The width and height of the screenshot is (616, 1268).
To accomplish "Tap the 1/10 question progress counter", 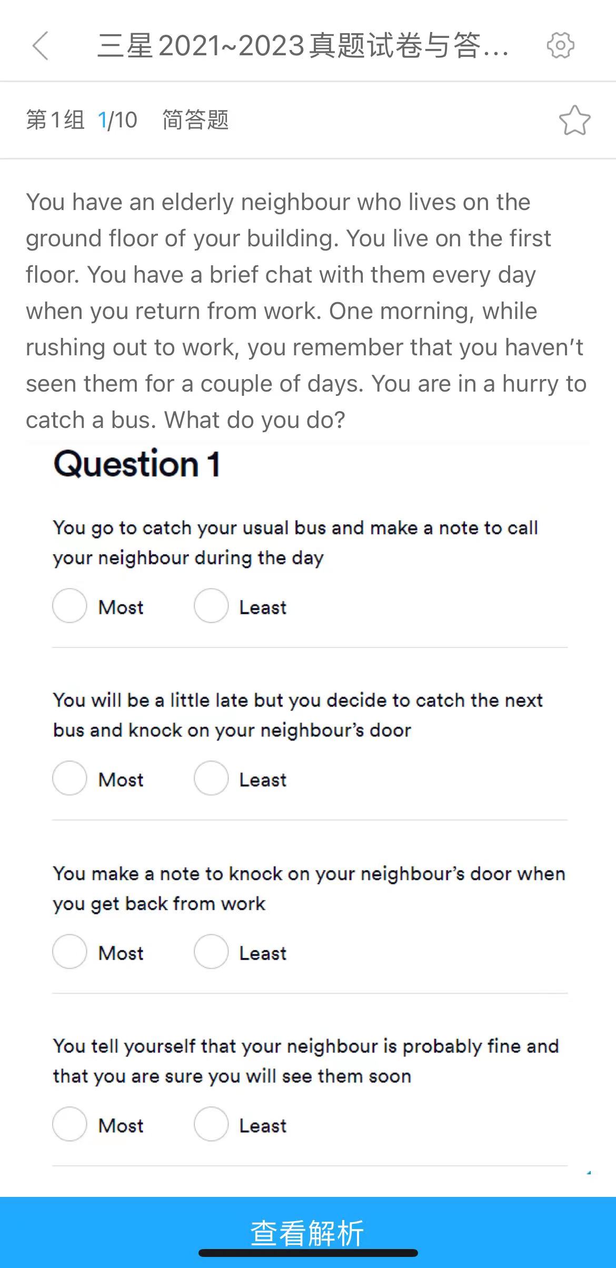I will pos(117,121).
